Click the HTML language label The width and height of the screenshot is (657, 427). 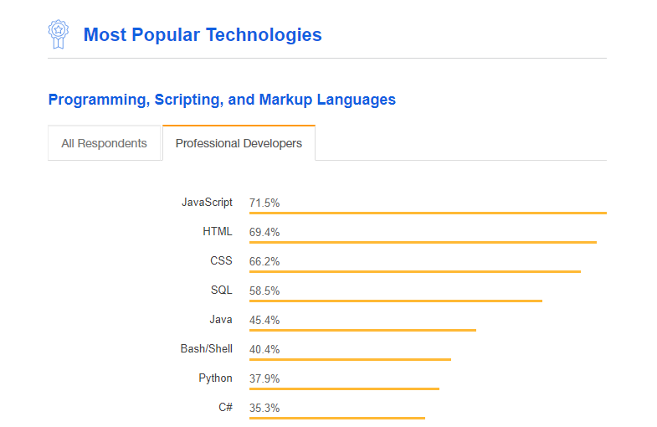[218, 232]
